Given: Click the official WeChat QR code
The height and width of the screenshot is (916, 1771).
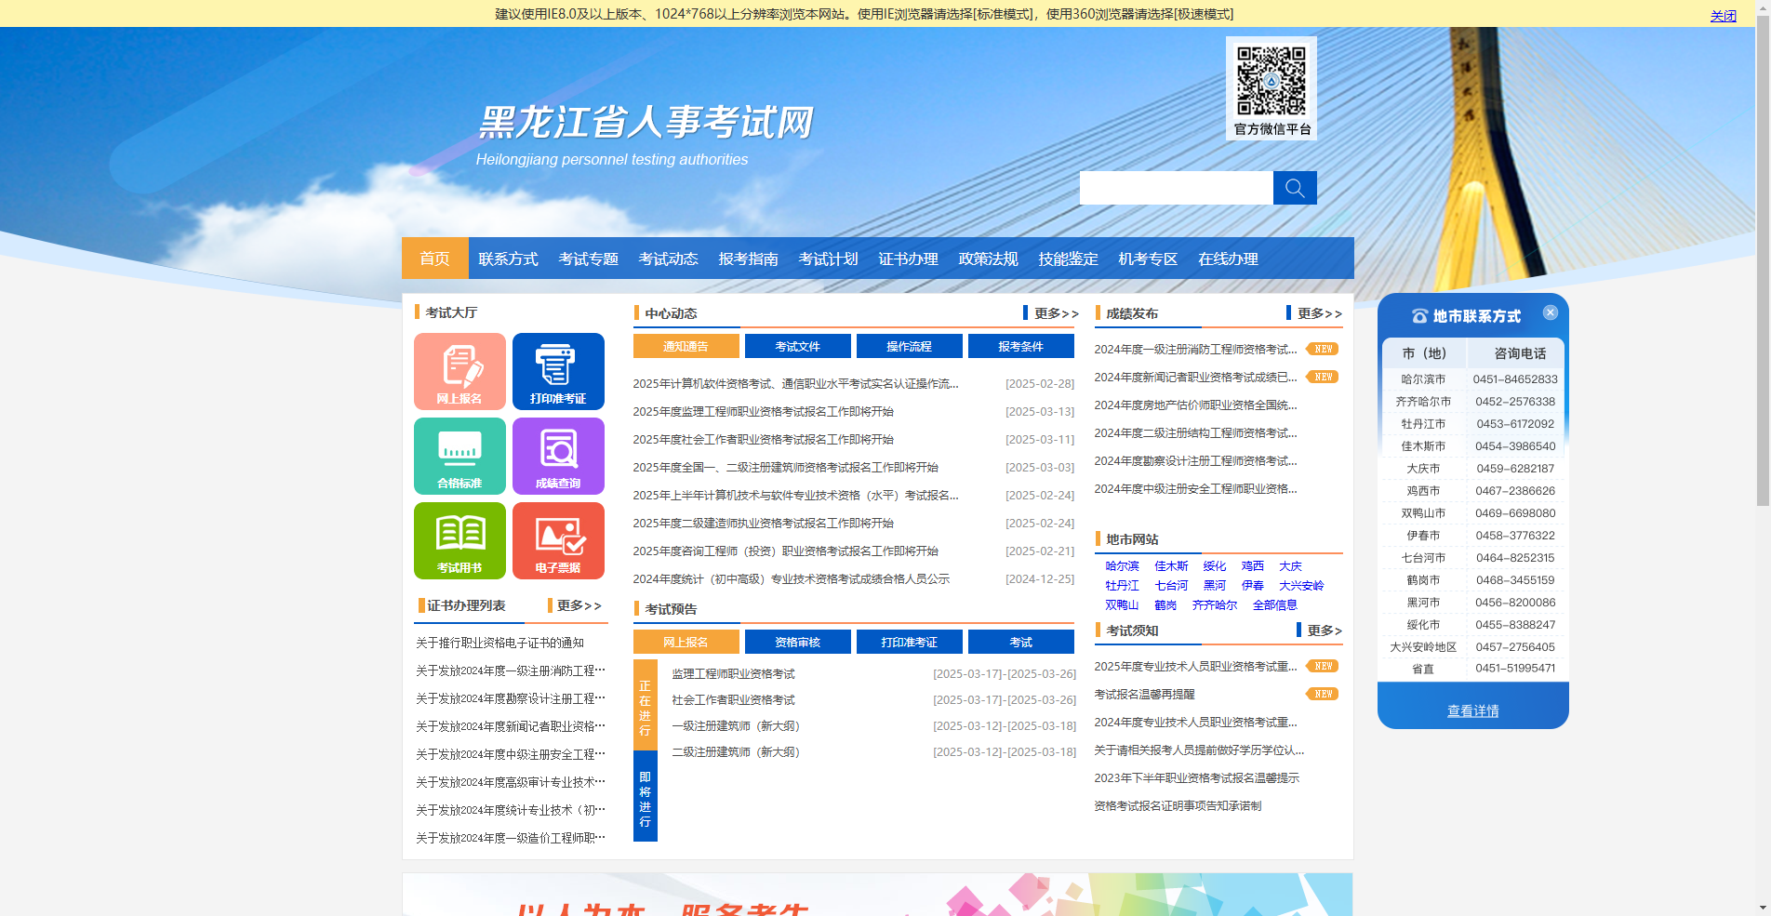Looking at the screenshot, I should pyautogui.click(x=1271, y=82).
